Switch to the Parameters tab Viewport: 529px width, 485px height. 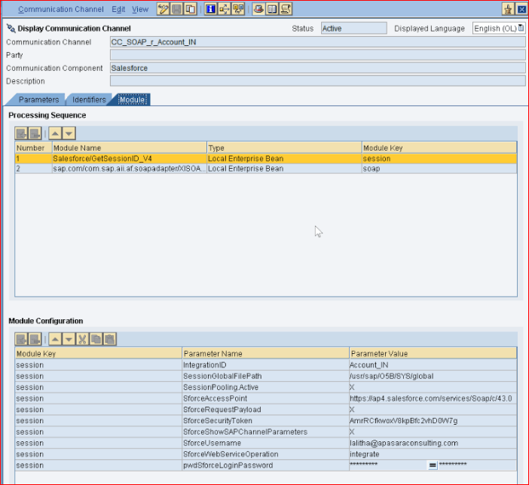click(38, 99)
